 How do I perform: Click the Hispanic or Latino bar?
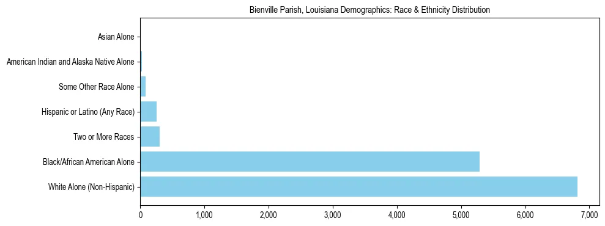149,112
